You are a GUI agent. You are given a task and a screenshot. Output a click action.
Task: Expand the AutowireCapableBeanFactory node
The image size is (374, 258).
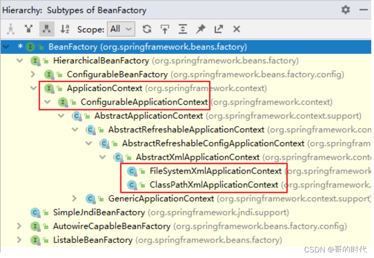tap(19, 226)
